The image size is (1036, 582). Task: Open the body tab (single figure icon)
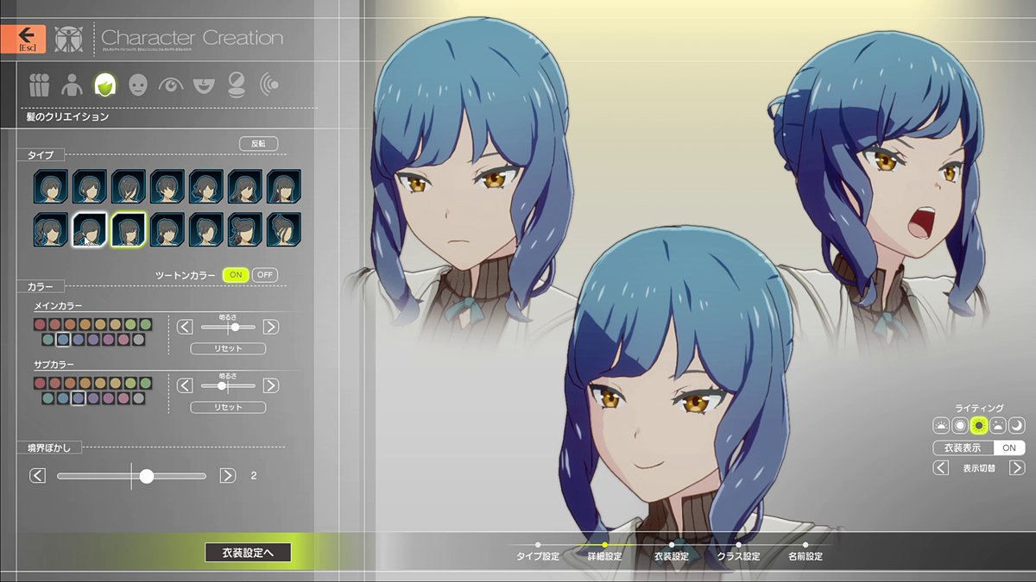pyautogui.click(x=73, y=84)
